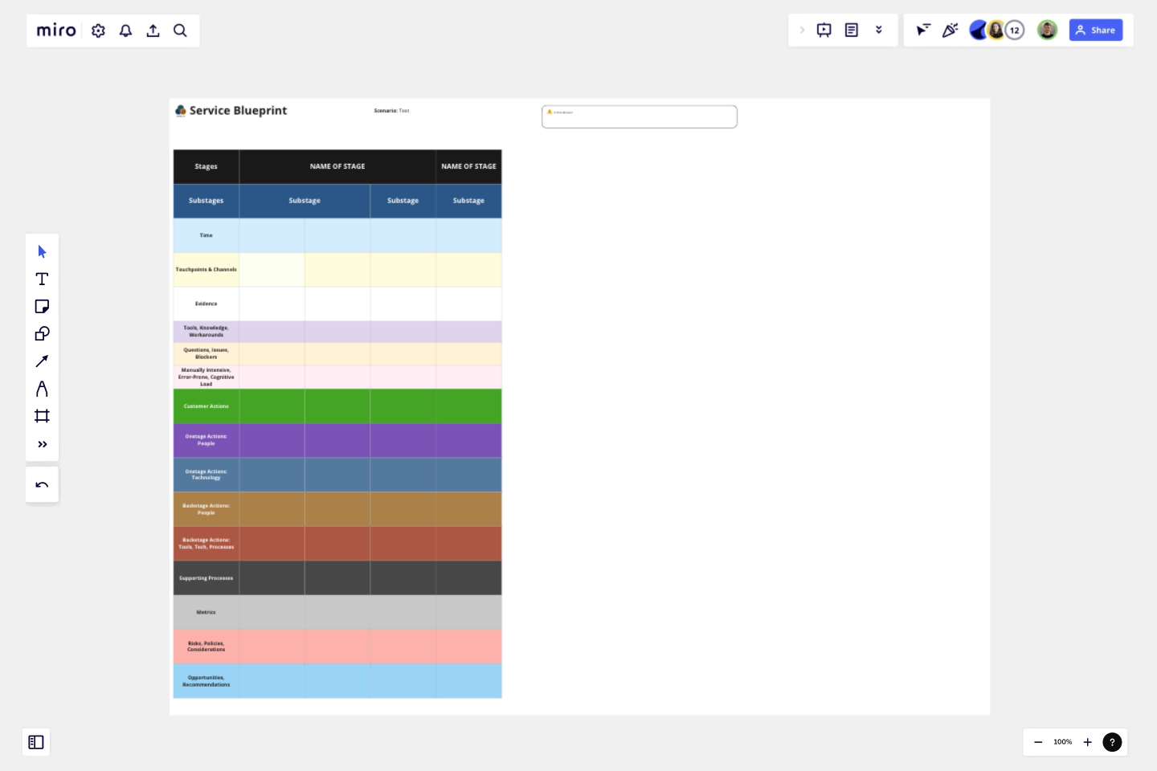Viewport: 1157px width, 771px height.
Task: Click the Service Blueprint title text
Action: (238, 111)
